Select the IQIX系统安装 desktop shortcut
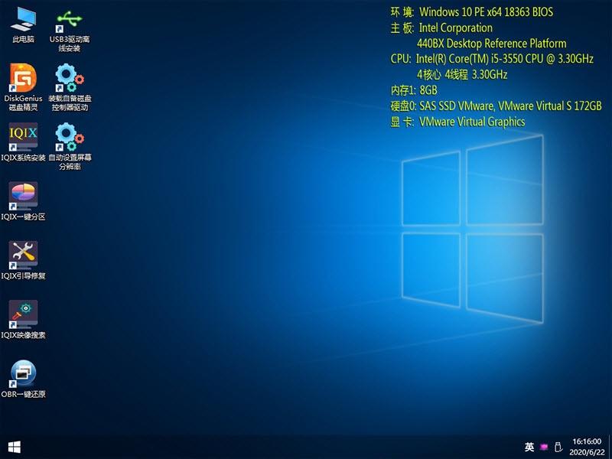612x459 pixels. pos(23,142)
